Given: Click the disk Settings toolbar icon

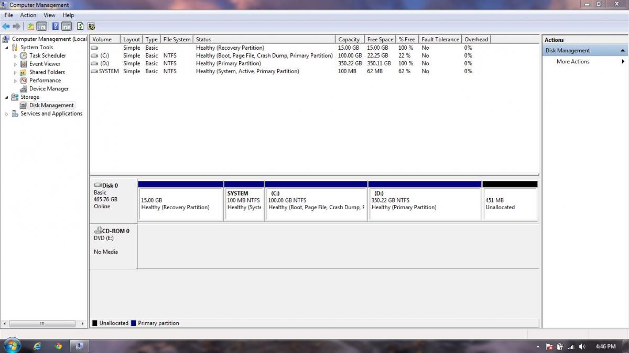Looking at the screenshot, I should click(91, 26).
